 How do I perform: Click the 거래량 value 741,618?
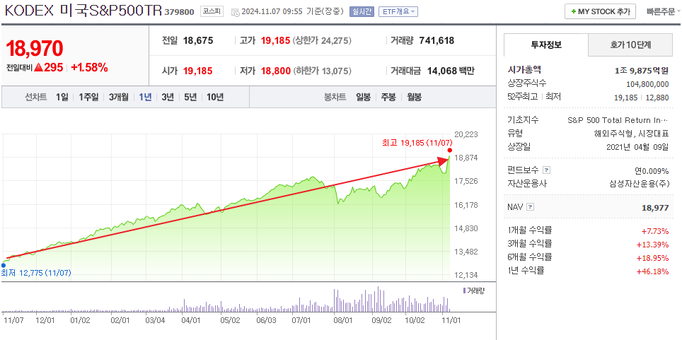coord(437,41)
